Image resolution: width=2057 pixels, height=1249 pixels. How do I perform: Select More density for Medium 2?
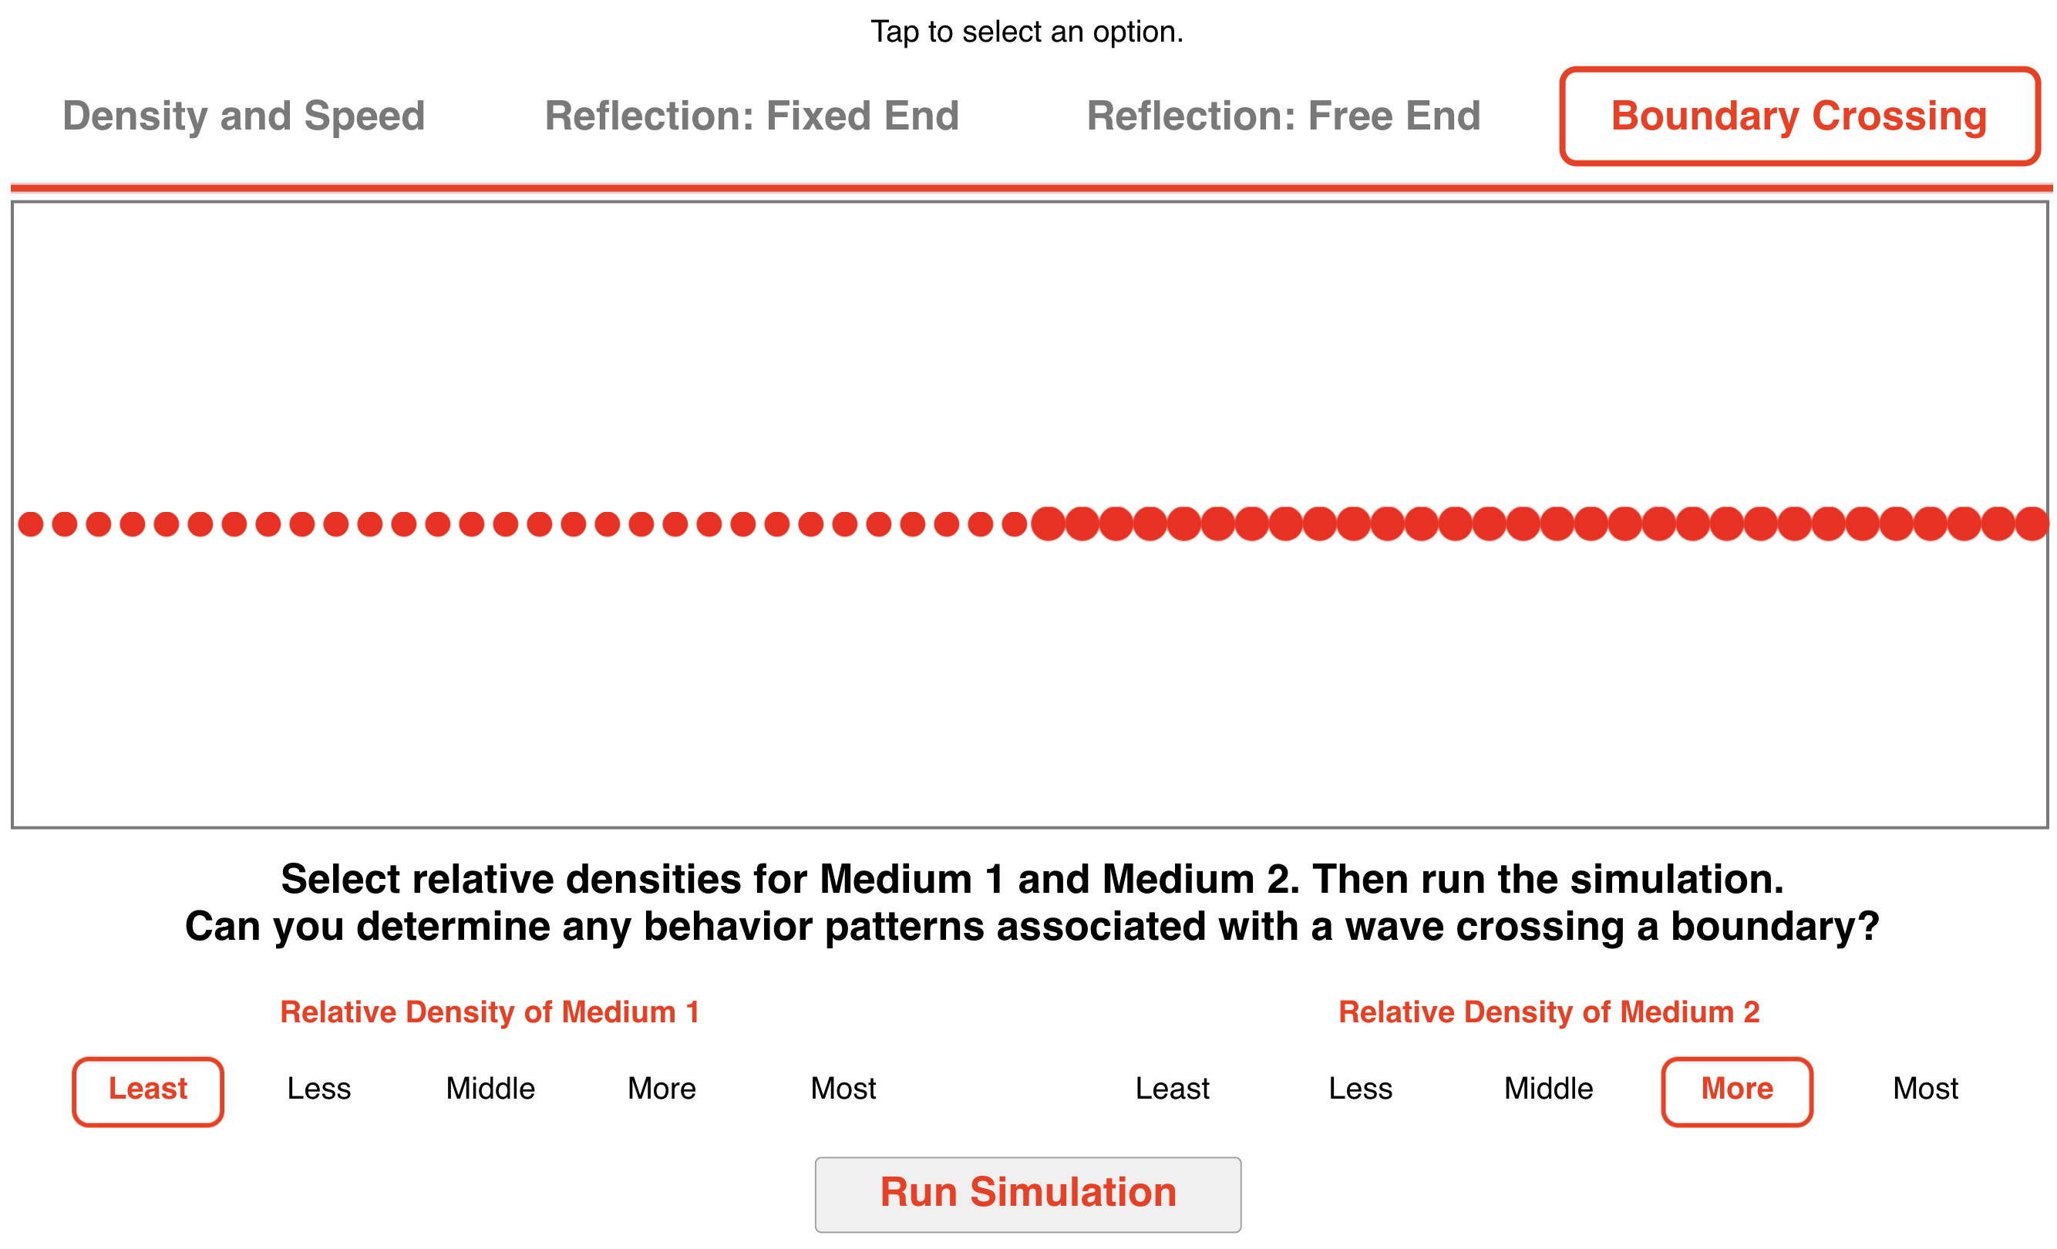coord(1736,1089)
